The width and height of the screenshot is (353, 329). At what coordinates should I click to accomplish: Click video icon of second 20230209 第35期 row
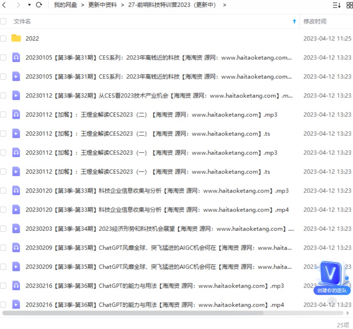[16, 267]
